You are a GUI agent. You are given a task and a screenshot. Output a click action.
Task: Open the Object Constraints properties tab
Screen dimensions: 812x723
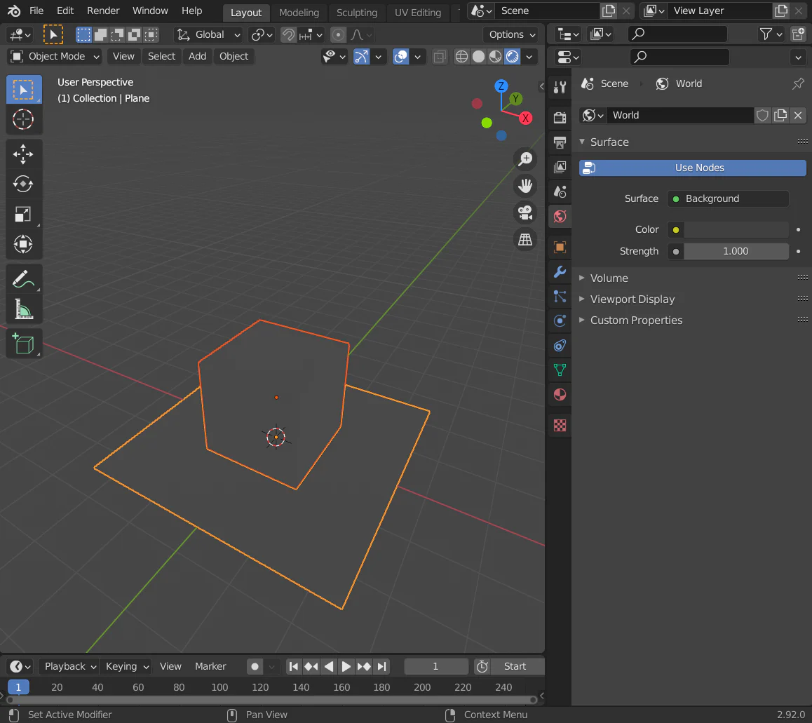[x=560, y=346]
